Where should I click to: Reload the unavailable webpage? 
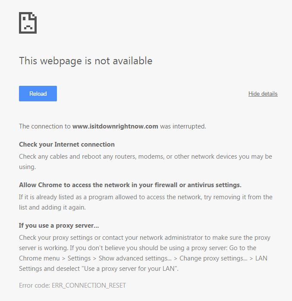38,94
